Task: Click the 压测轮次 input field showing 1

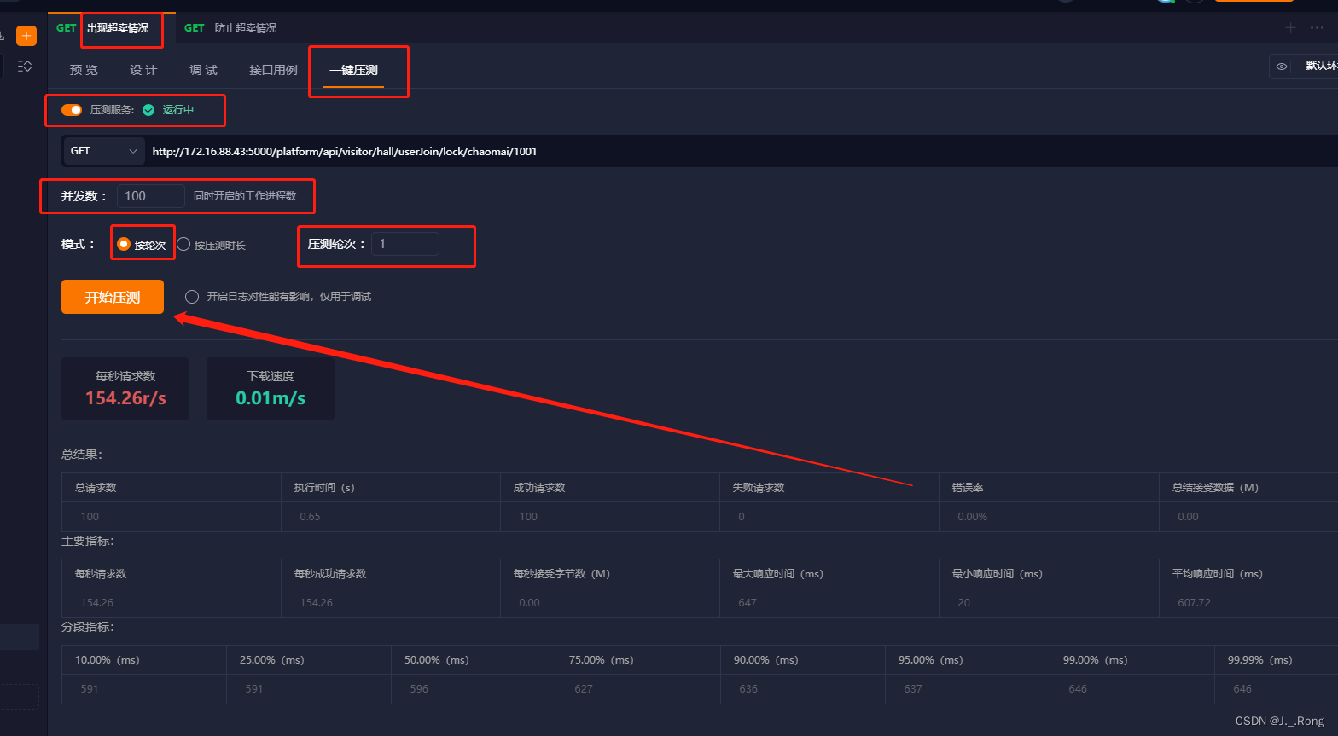Action: tap(405, 244)
